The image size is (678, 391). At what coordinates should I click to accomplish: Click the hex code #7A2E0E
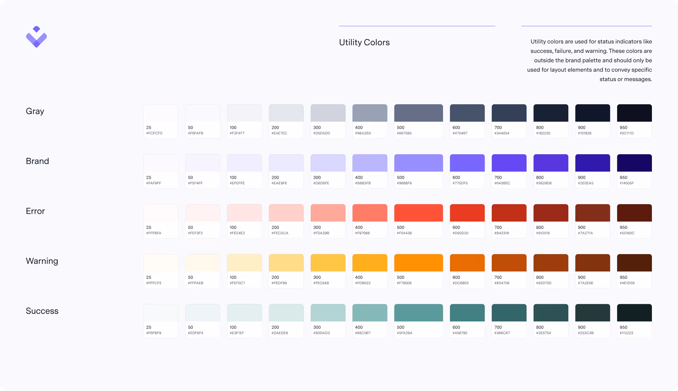tap(586, 283)
